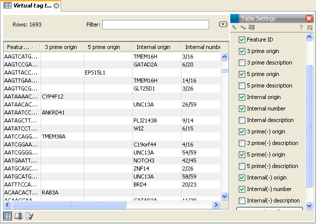Click the table vertical scrollbar down arrow

(225, 196)
